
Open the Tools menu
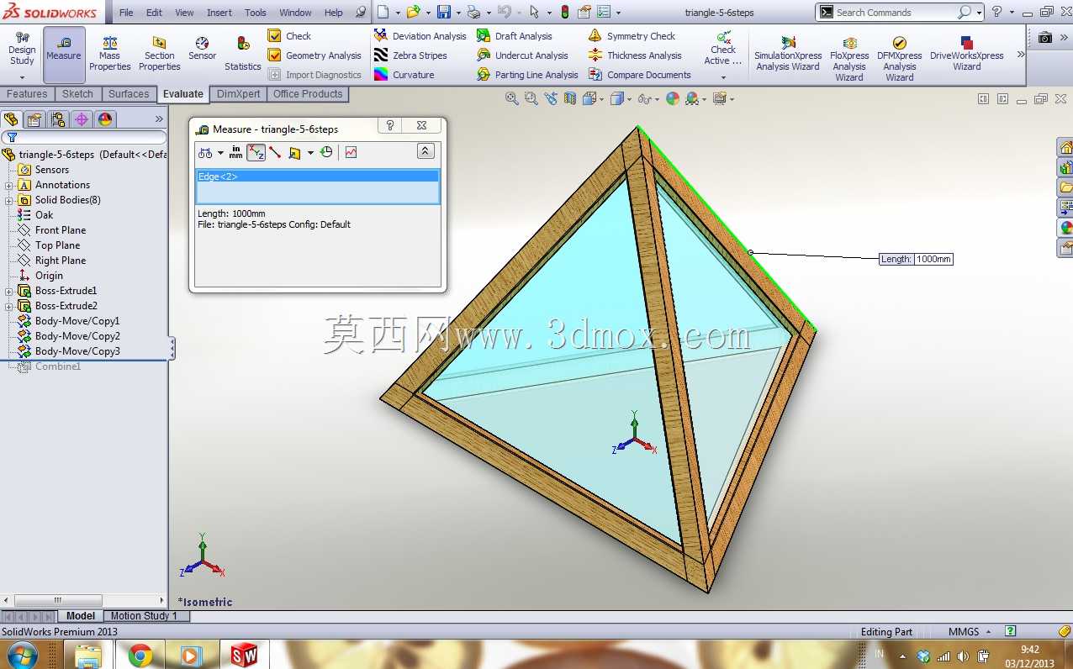pos(256,13)
